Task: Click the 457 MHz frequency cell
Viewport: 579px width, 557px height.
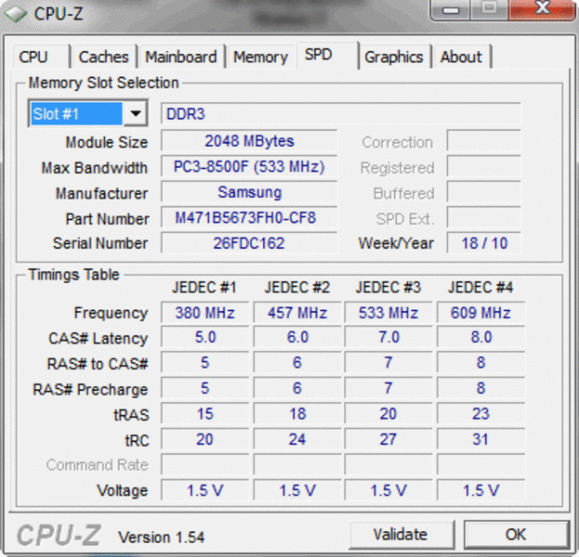Action: click(x=297, y=313)
